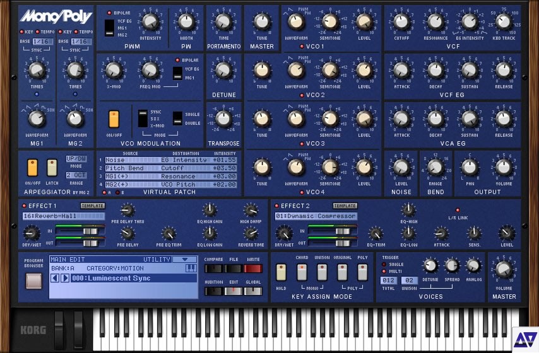This screenshot has width=539, height=353.
Task: Click the Master Volume knob at bottom right
Action: (504, 270)
